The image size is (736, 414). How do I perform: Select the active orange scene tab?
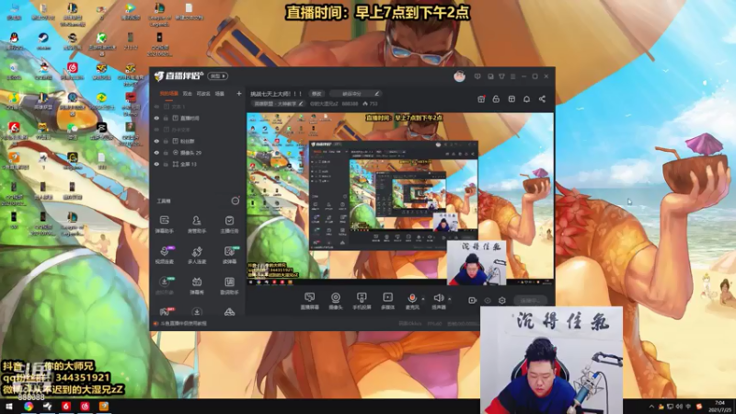click(x=168, y=94)
